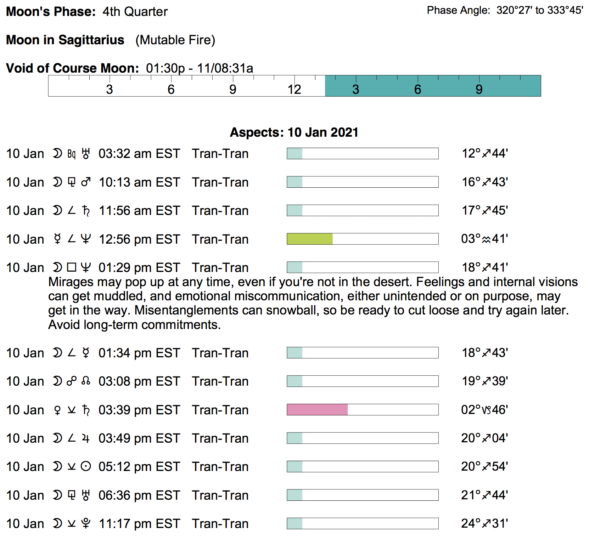Screen dimensions: 589x539
Task: Click the Aquarius glyph in the 03°41' position
Action: point(487,239)
